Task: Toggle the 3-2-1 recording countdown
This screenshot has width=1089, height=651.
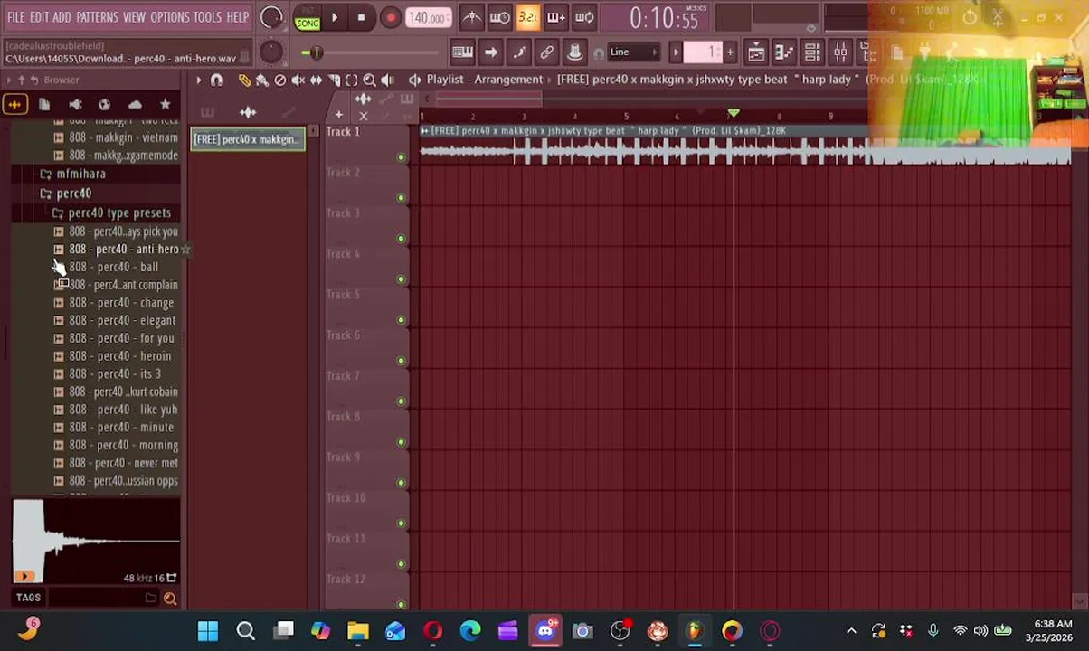Action: point(528,17)
